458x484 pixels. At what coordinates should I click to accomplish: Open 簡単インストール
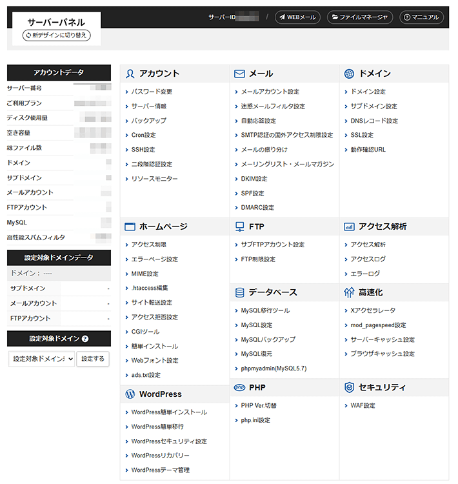pyautogui.click(x=155, y=347)
